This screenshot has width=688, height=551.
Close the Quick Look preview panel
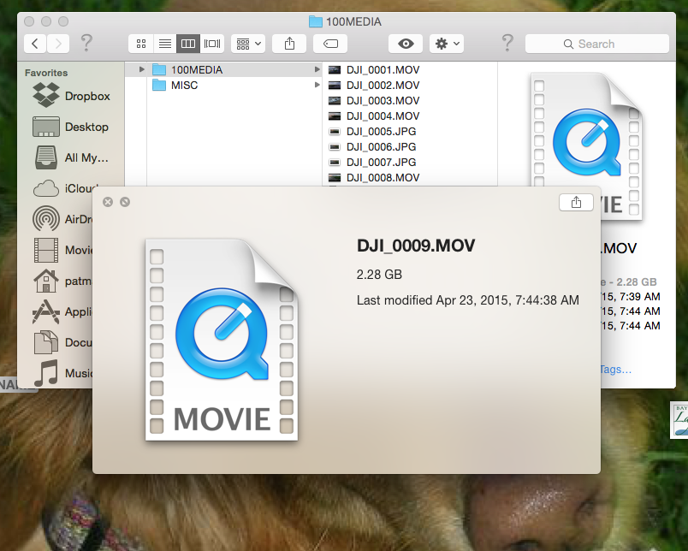tap(108, 202)
